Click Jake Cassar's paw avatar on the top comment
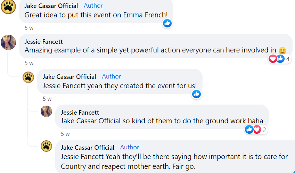 (8, 7)
